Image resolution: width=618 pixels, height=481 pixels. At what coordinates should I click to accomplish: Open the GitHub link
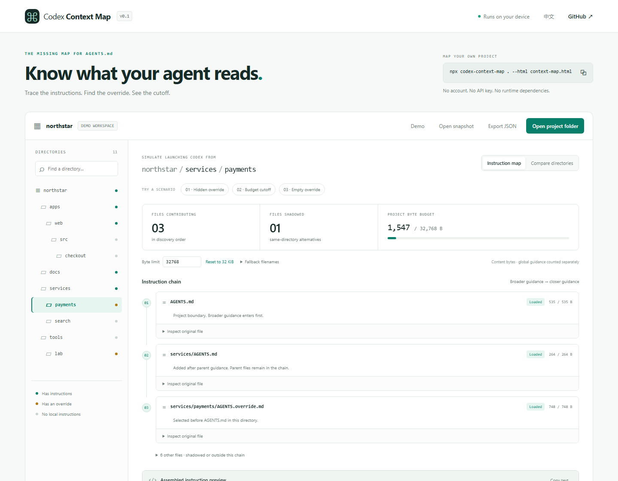(x=580, y=17)
